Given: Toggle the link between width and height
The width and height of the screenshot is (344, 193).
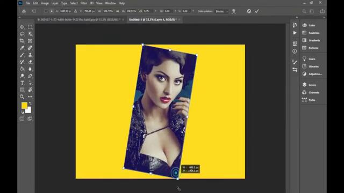Looking at the screenshot, I should [x=118, y=11].
